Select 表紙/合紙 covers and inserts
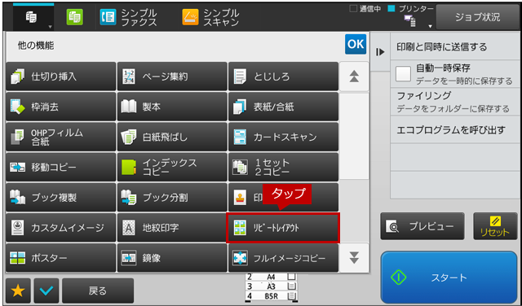Screen dimensions: 522x306 [283, 107]
